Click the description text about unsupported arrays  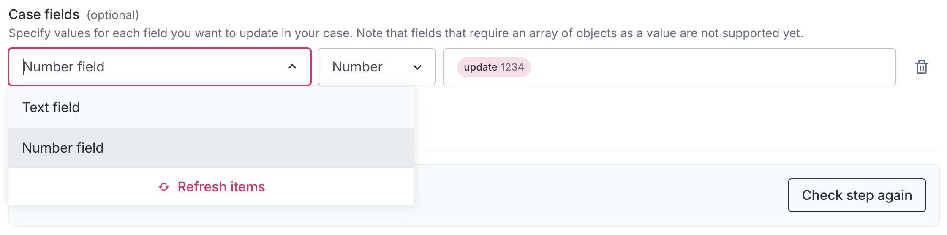(405, 33)
